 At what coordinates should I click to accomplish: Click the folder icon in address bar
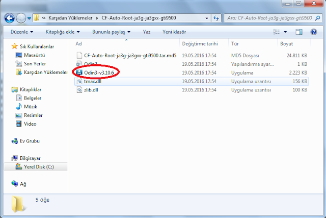tap(37, 18)
